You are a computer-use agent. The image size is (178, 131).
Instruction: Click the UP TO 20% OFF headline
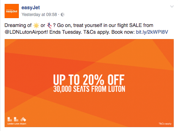pyautogui.click(x=89, y=80)
